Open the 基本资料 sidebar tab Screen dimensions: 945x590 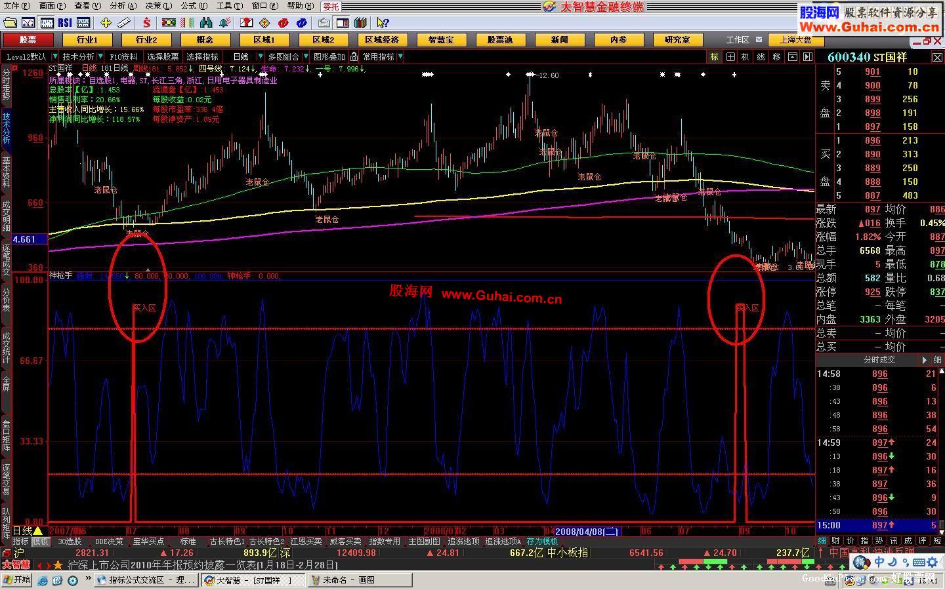pos(6,172)
